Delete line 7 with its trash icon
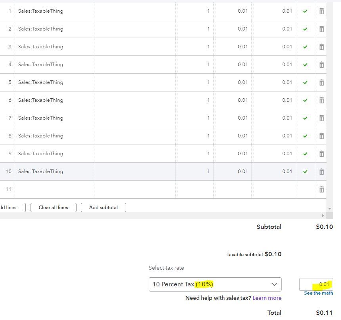 coord(322,118)
